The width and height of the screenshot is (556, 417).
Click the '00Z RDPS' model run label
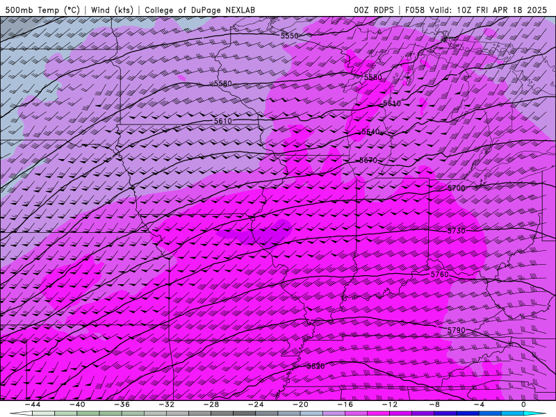(374, 10)
